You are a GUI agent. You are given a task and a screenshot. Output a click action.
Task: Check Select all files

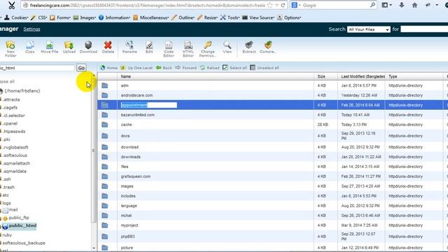tap(234, 68)
